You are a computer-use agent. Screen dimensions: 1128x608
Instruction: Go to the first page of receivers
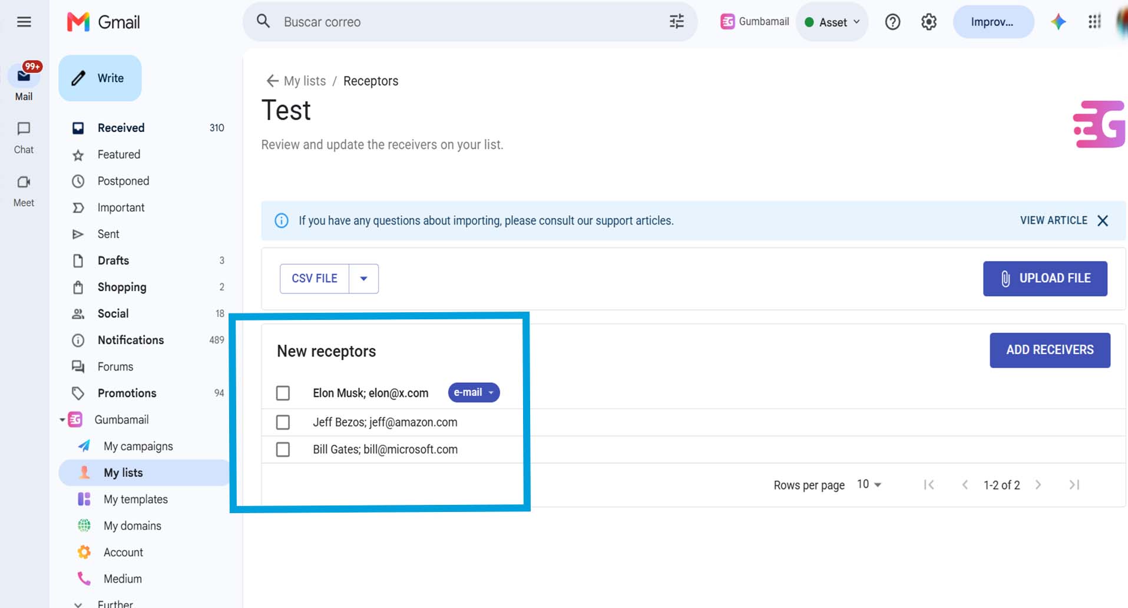tap(929, 485)
